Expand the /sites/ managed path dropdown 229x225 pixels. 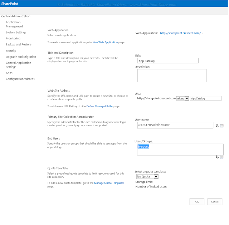point(187,98)
